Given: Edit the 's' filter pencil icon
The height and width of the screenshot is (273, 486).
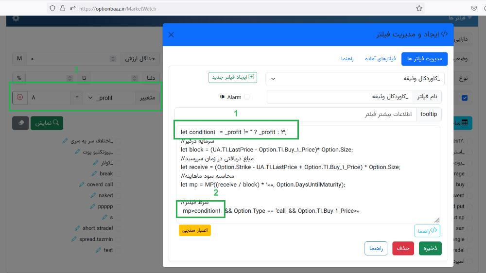Looking at the screenshot, I should [104, 217].
